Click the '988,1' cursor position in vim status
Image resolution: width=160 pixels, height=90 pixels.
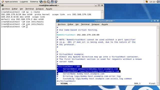[x=137, y=83]
